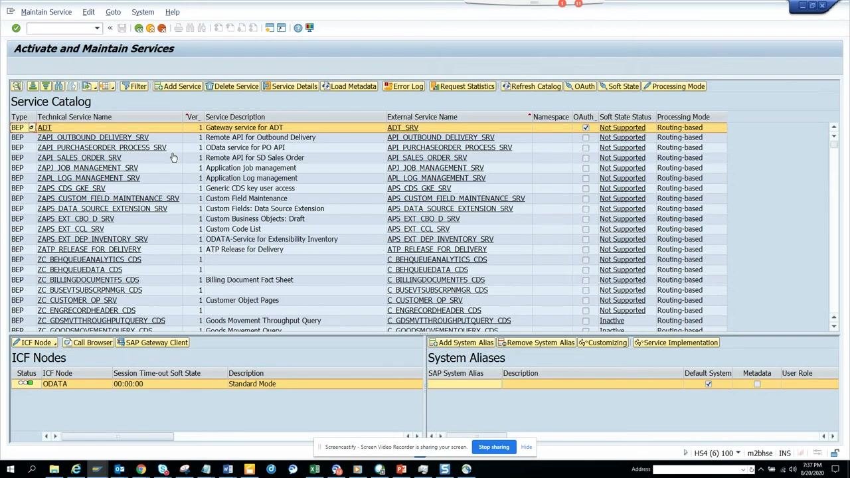Check OAuth for ZAPI_SALES_ORDER_SRV row
This screenshot has width=850, height=478.
click(x=586, y=158)
